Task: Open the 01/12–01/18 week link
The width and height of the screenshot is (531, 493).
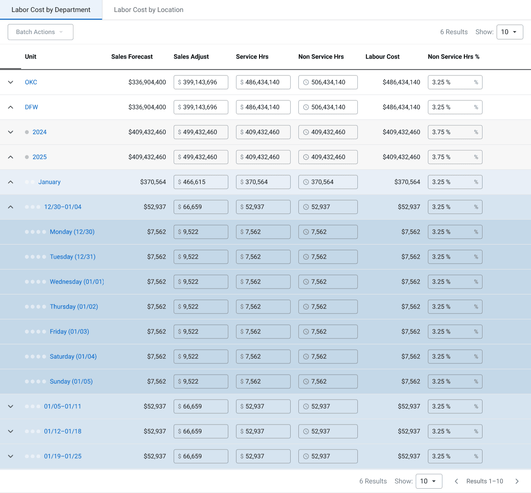Action: (x=63, y=432)
